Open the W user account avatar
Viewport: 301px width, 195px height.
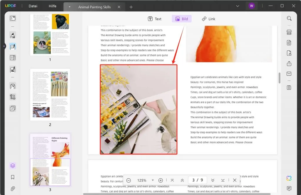[252, 6]
